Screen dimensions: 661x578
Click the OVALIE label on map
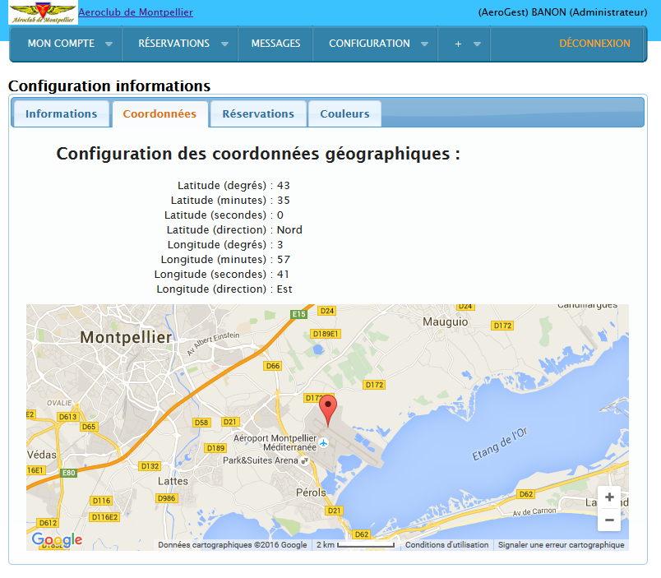[59, 403]
